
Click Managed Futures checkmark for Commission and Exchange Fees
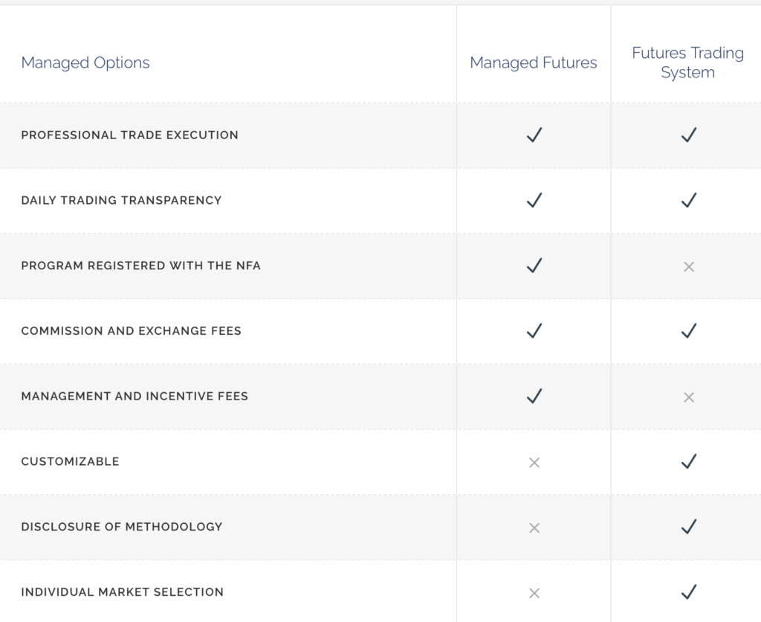click(x=534, y=331)
